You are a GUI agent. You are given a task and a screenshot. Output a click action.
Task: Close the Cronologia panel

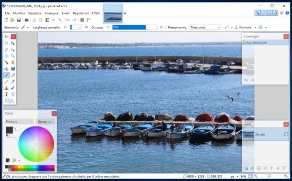click(x=286, y=37)
